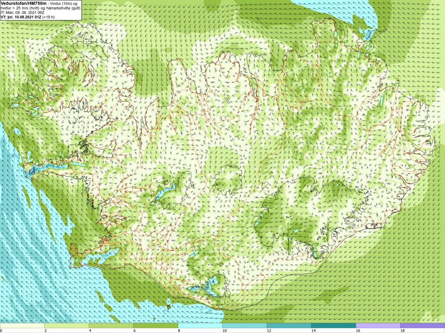Viewport: 445px width, 333px height.
Task: Click the 2–4 m/s light green legend swatch
Action: (x=67, y=326)
